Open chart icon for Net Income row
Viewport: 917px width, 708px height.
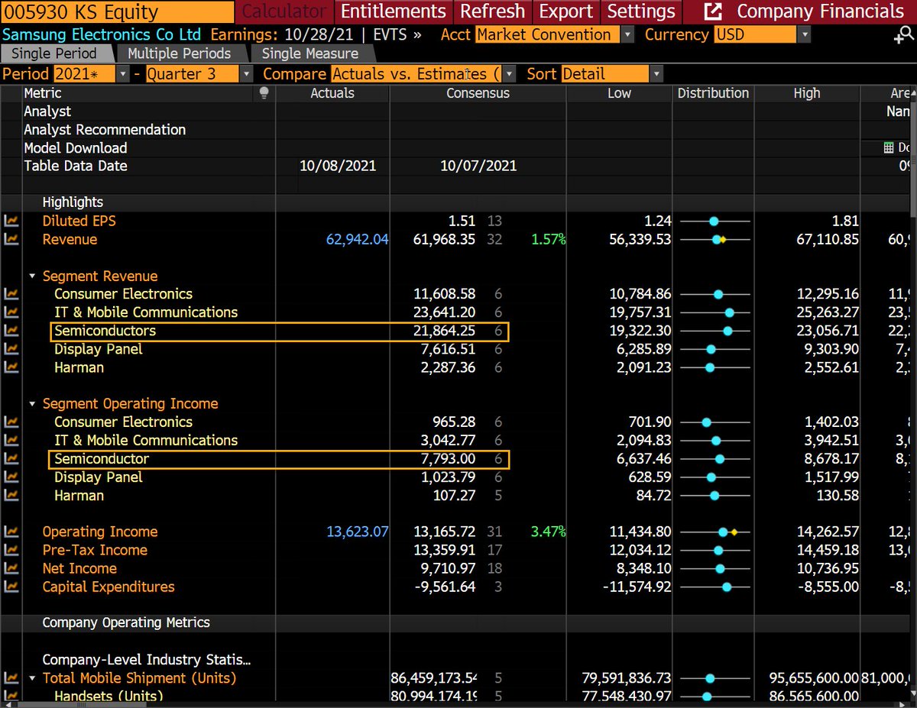[x=11, y=568]
